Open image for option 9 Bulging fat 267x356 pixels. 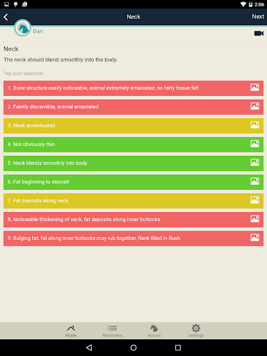coord(254,238)
